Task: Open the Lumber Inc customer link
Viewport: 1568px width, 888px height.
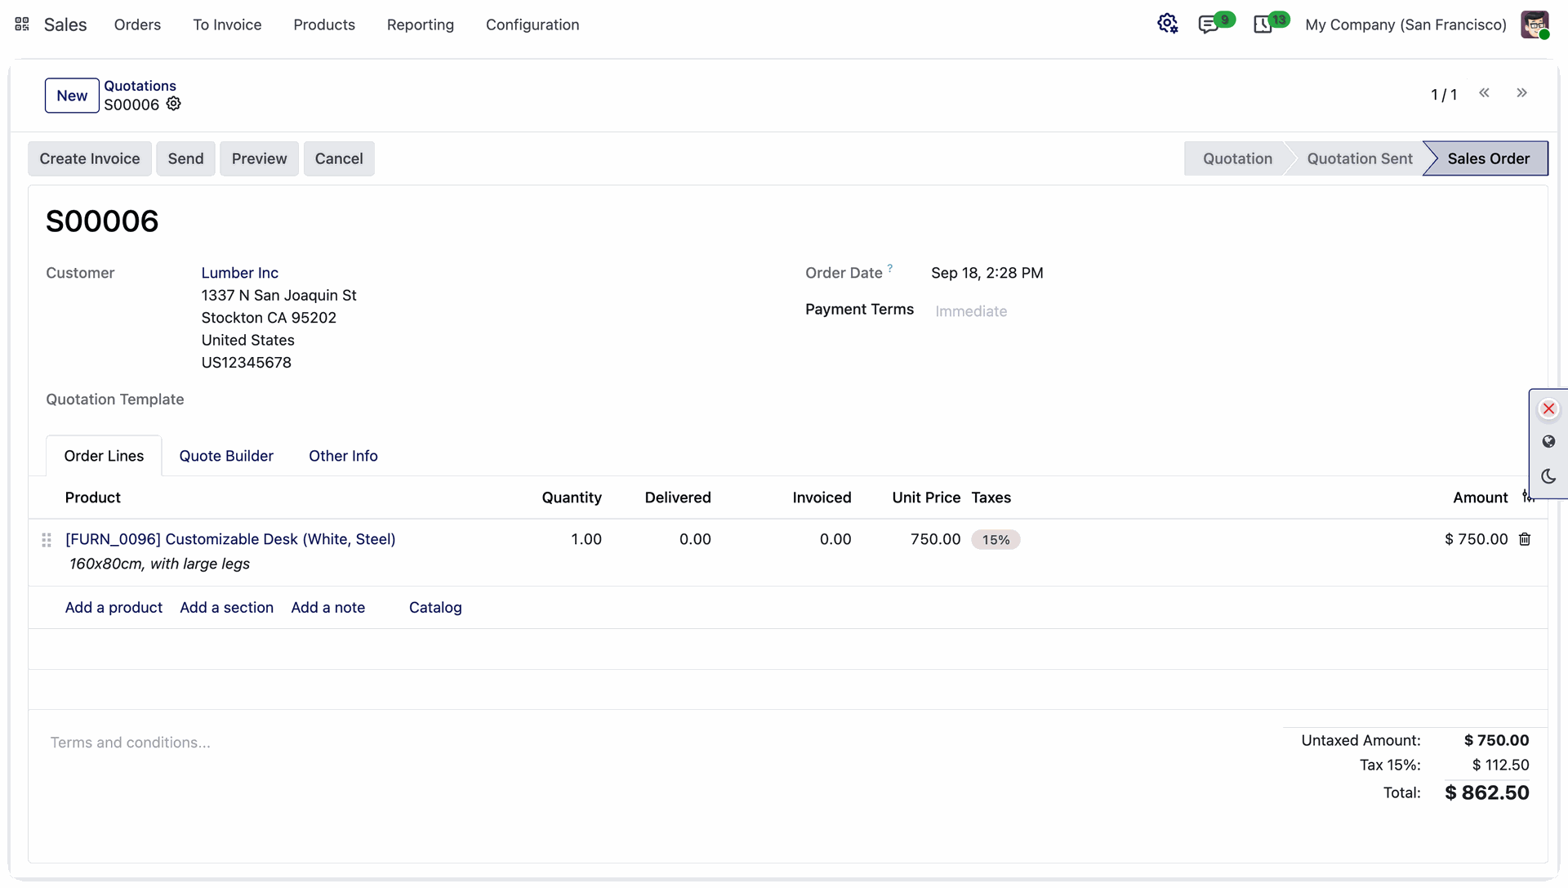Action: (x=240, y=273)
